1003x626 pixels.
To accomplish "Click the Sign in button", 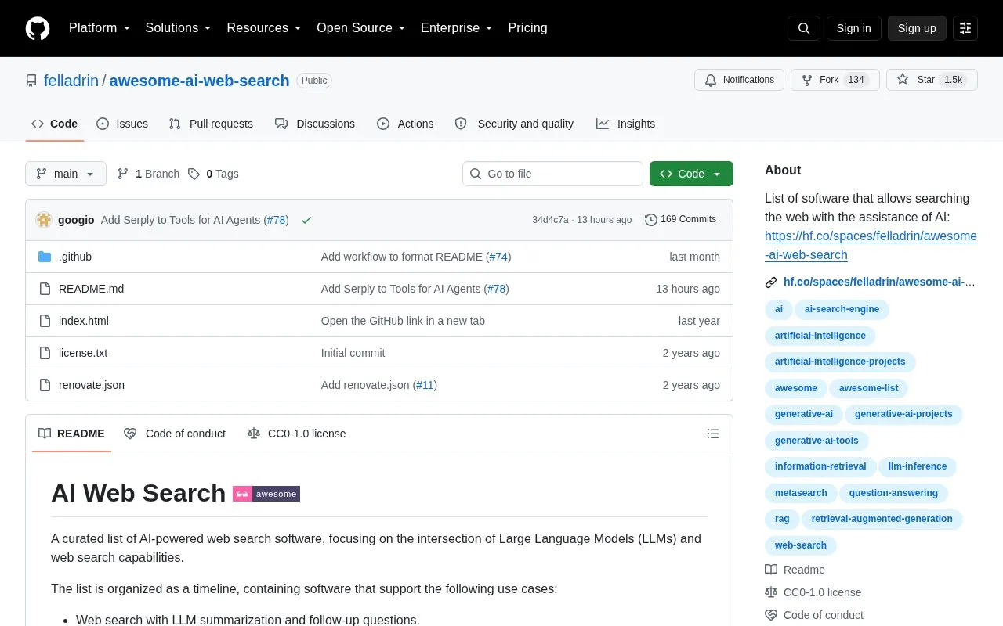I will 853,28.
